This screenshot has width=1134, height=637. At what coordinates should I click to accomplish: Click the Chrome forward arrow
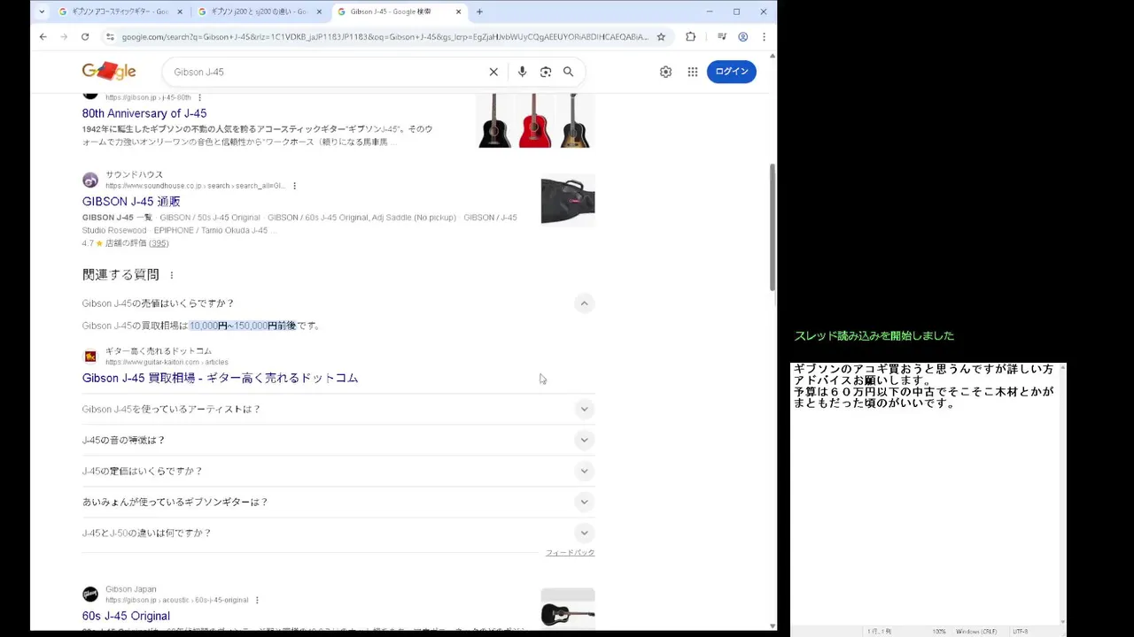pos(64,36)
